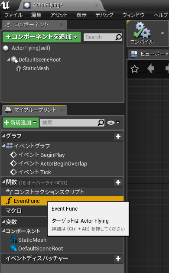Click the Tick event diamond icon
The image size is (169, 273).
13,172
